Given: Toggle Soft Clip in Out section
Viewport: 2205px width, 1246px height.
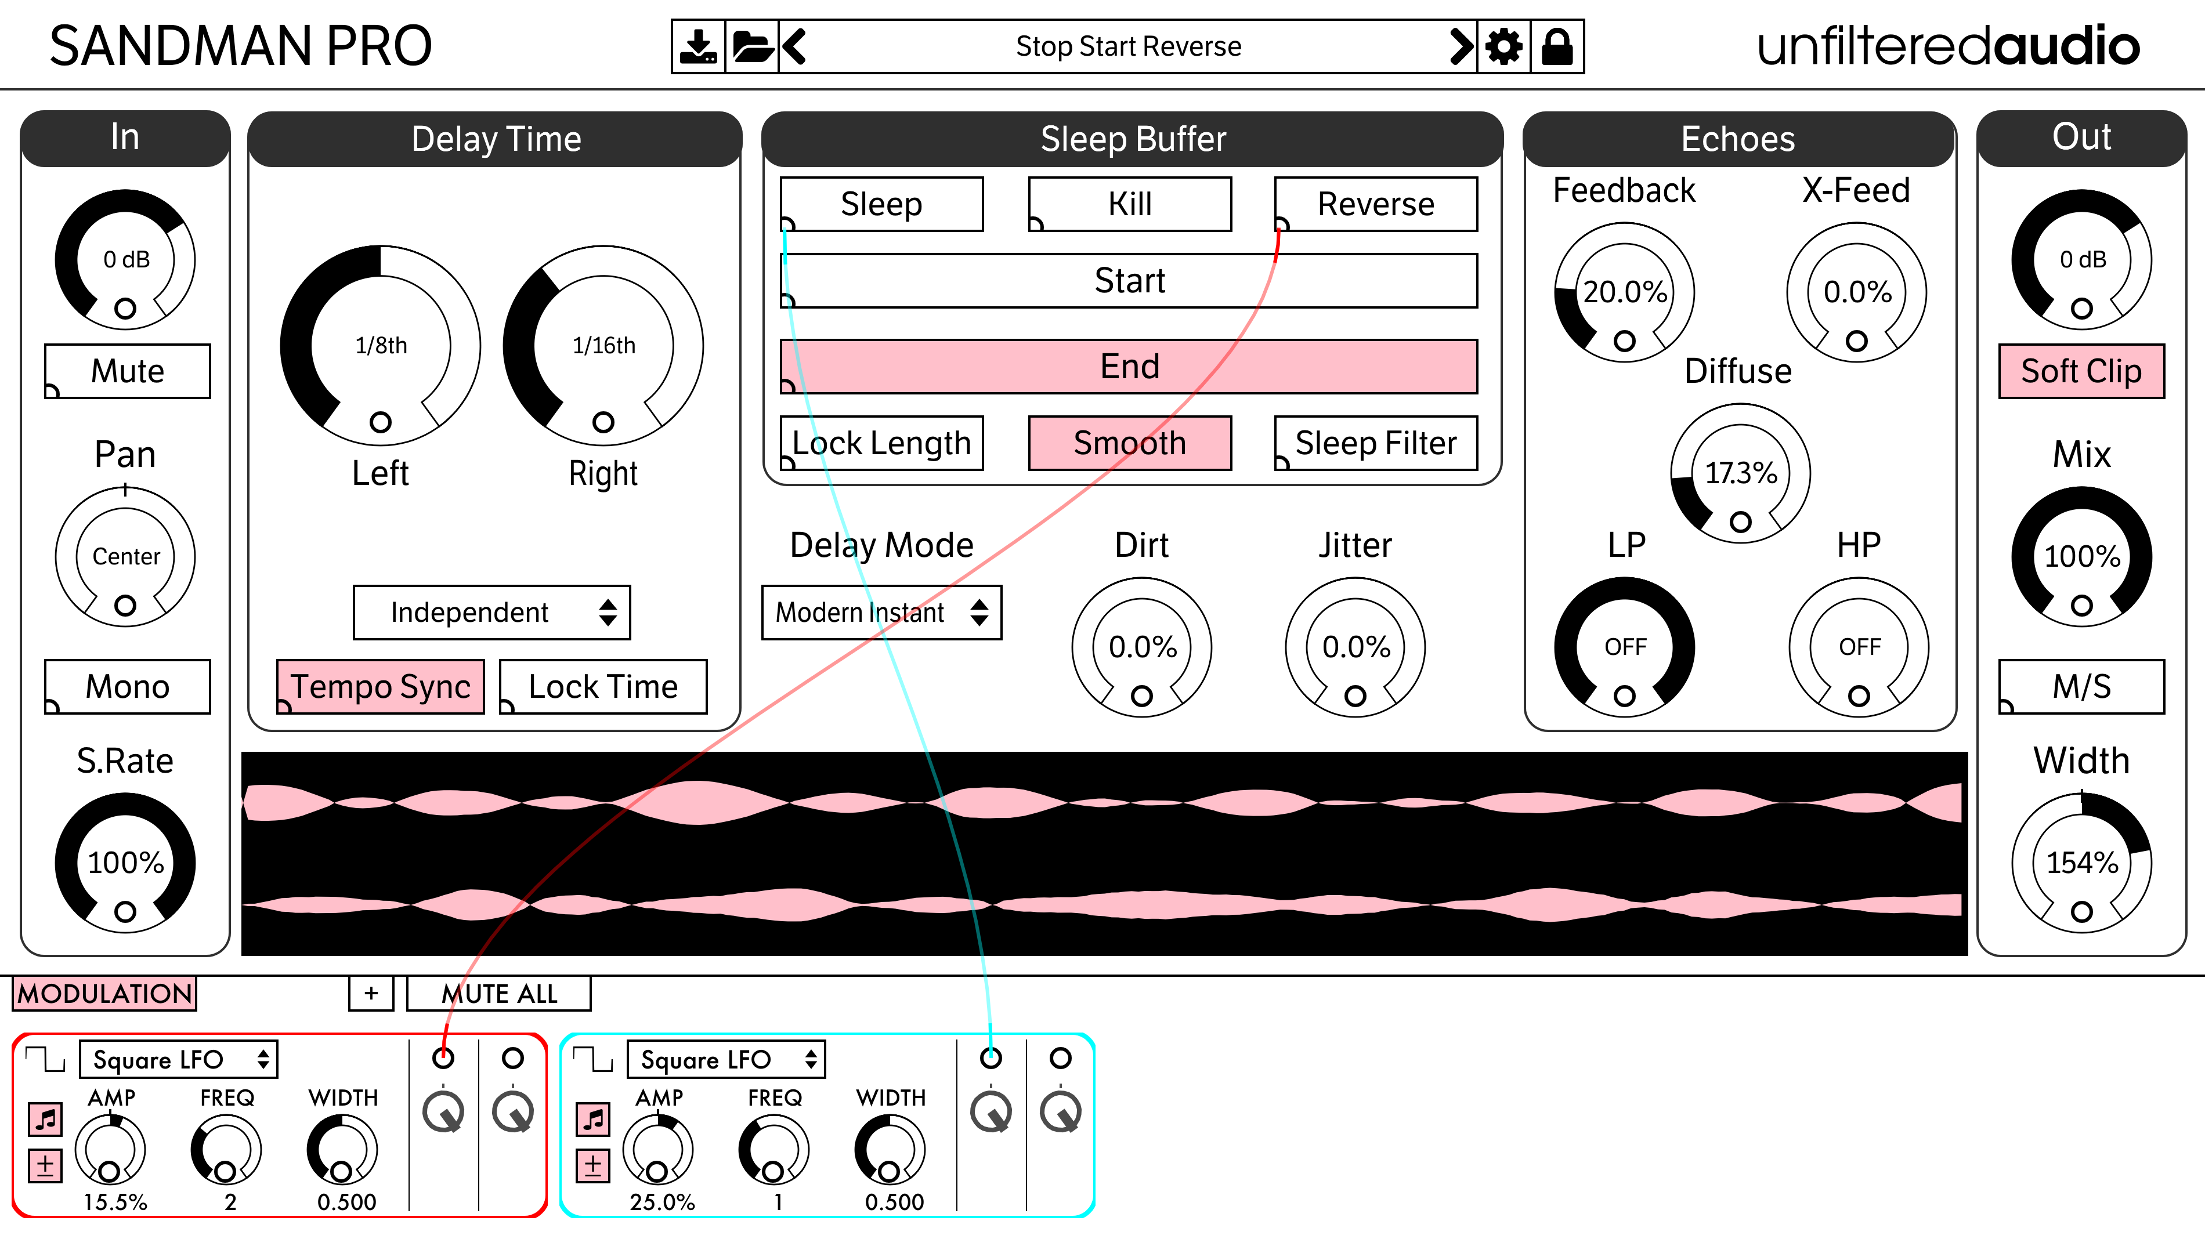Looking at the screenshot, I should click(x=2082, y=371).
